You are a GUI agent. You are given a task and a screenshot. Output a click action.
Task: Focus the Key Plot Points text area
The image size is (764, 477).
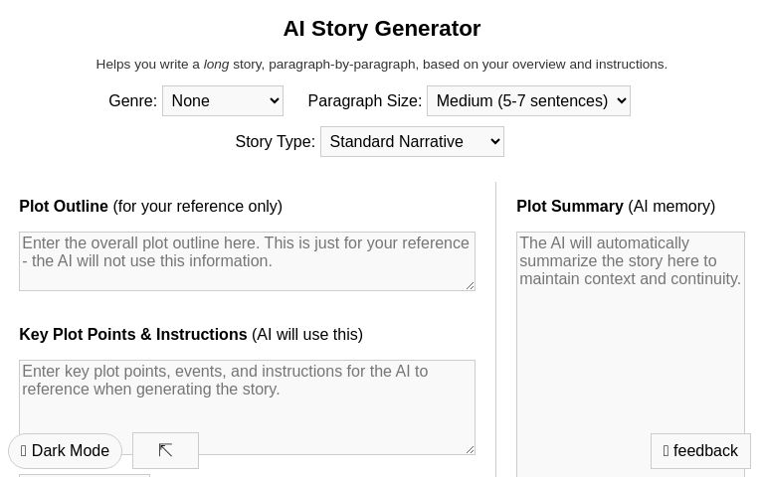247,406
